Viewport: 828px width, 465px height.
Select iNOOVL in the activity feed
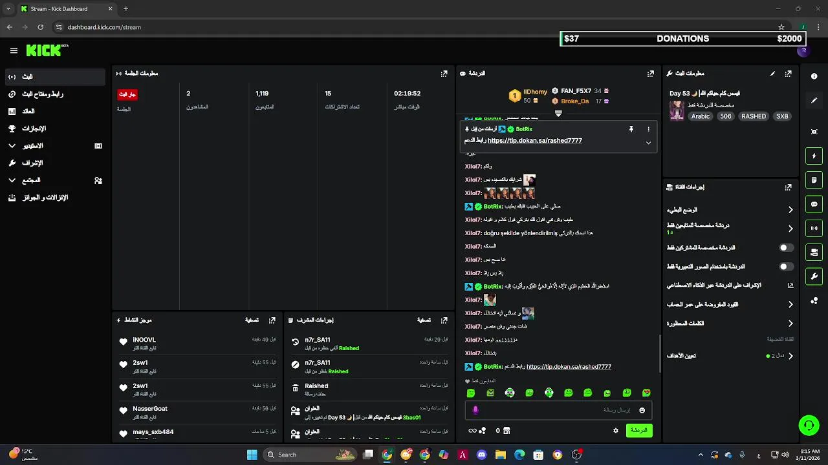(x=144, y=340)
